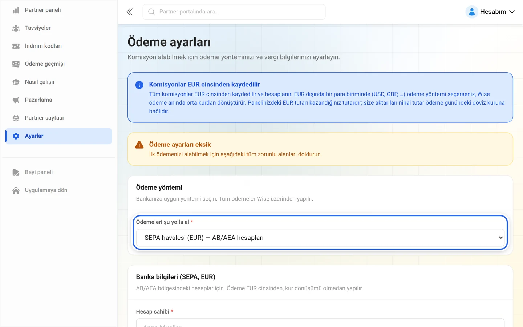Open Bayi paneli from the sidebar

[x=58, y=172]
